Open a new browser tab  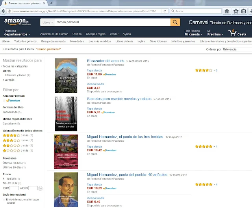(x=51, y=3)
